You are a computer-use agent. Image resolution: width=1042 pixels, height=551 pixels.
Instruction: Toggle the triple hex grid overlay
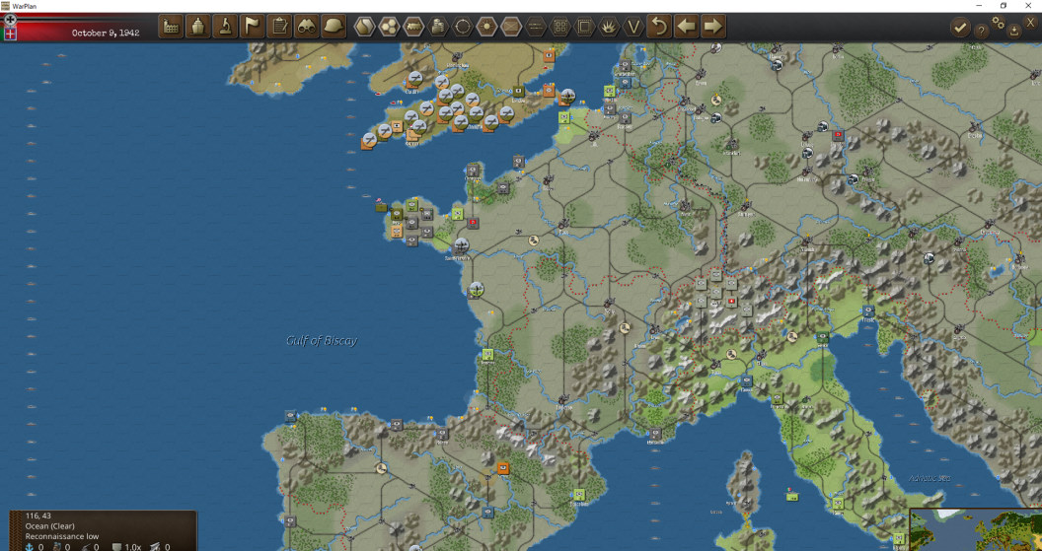pos(389,27)
